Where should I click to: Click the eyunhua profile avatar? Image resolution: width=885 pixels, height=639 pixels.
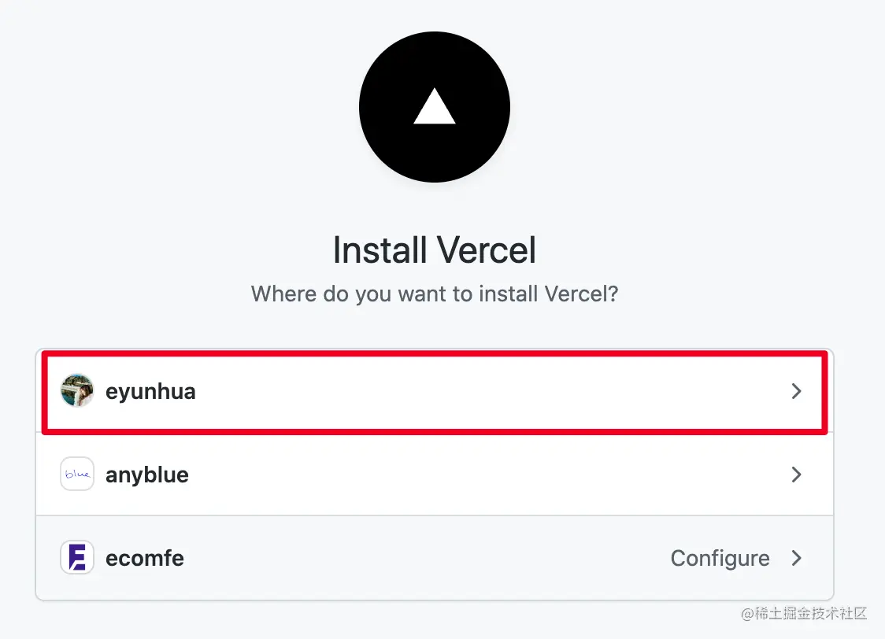76,390
